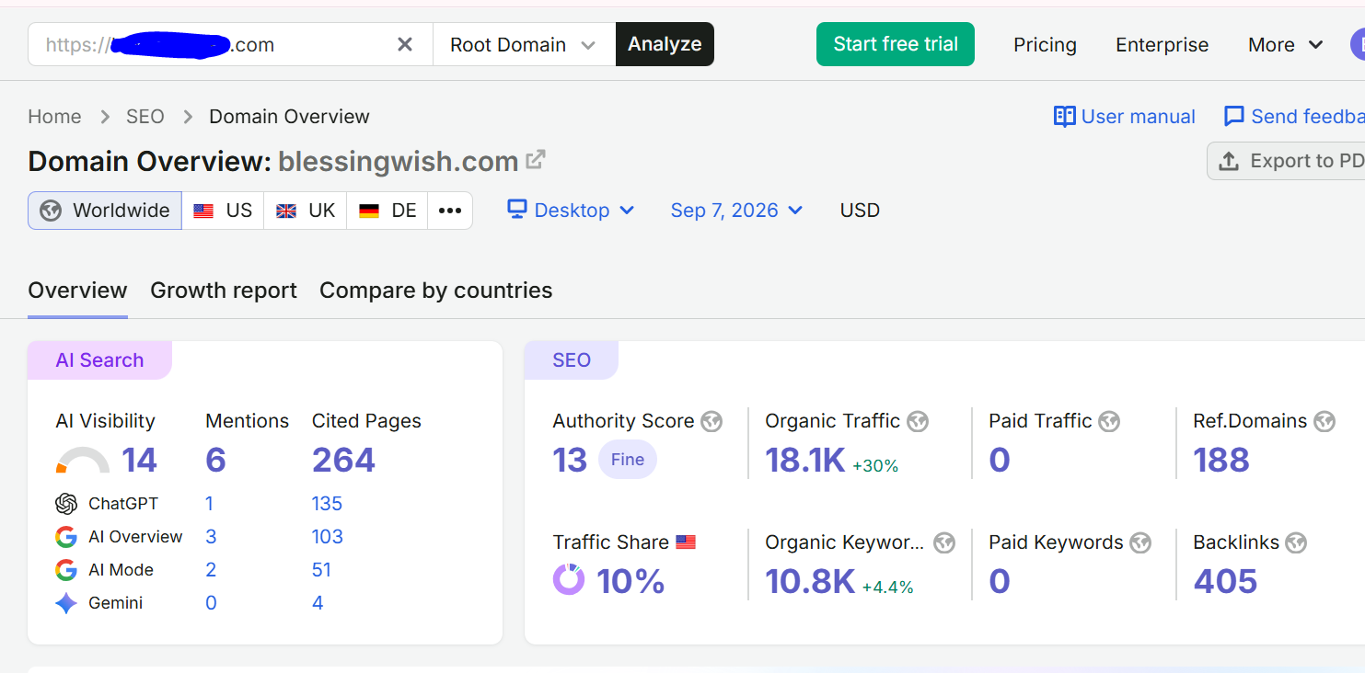1365x673 pixels.
Task: Click the SEO section label
Action: pos(572,360)
